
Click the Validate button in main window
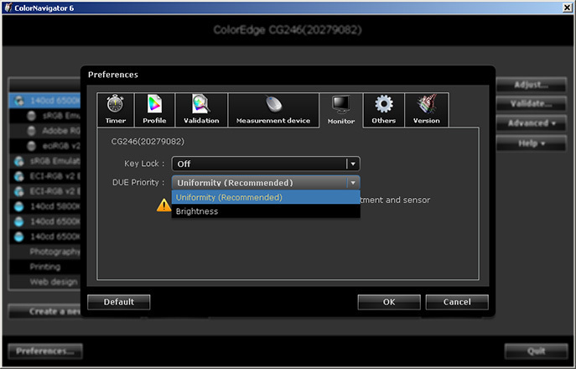pos(532,104)
